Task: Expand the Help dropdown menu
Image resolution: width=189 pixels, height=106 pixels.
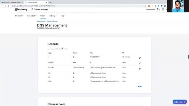Action: pos(63,16)
